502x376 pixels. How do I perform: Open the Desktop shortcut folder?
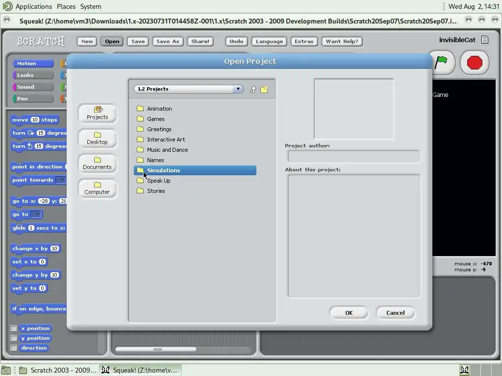coord(98,138)
